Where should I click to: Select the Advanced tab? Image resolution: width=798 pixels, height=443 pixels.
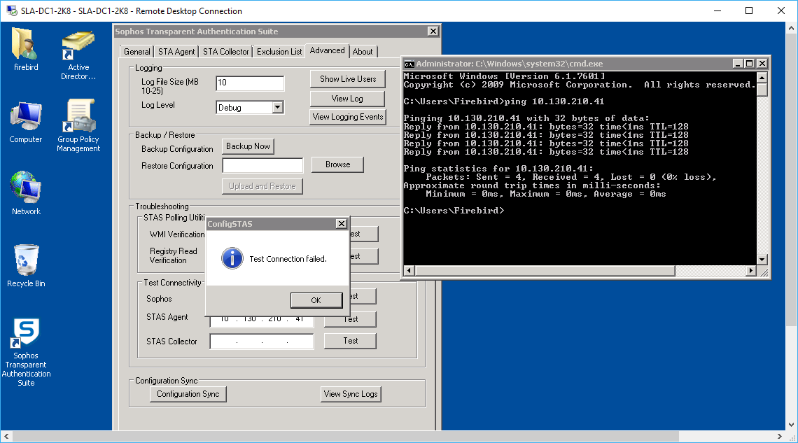tap(327, 50)
